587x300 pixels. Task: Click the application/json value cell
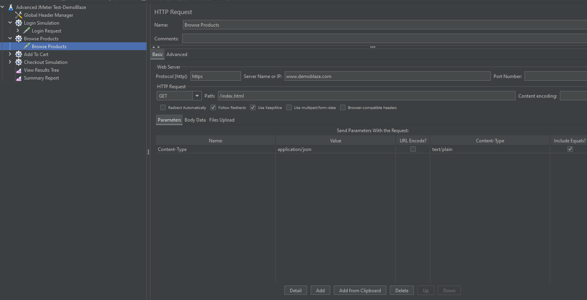click(x=335, y=149)
